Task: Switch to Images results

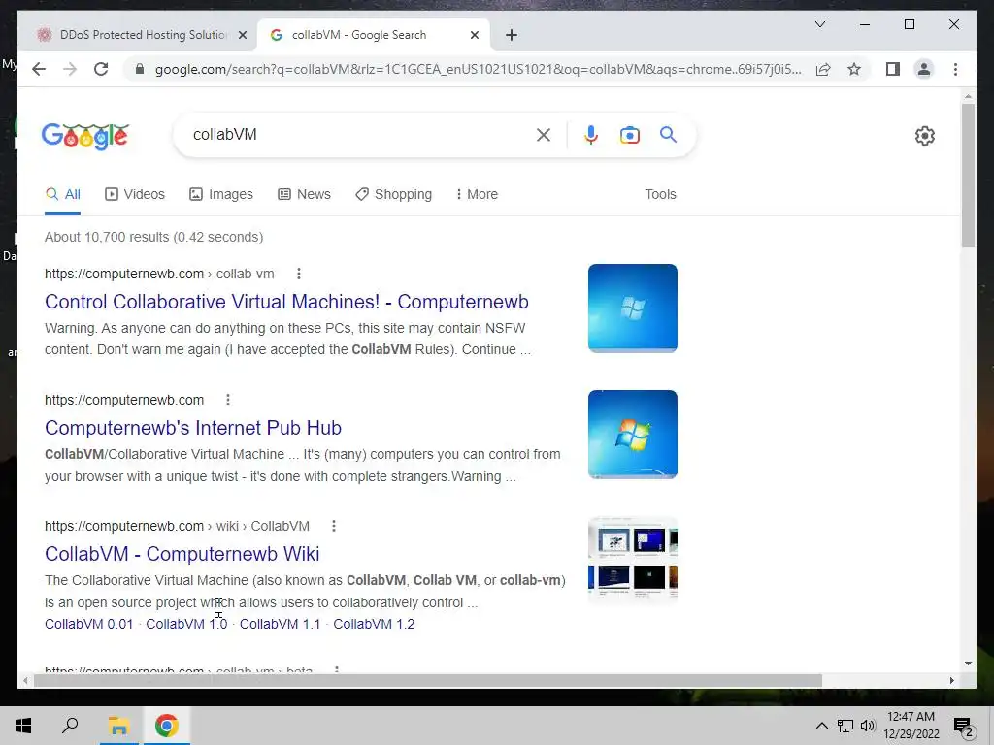Action: click(221, 194)
